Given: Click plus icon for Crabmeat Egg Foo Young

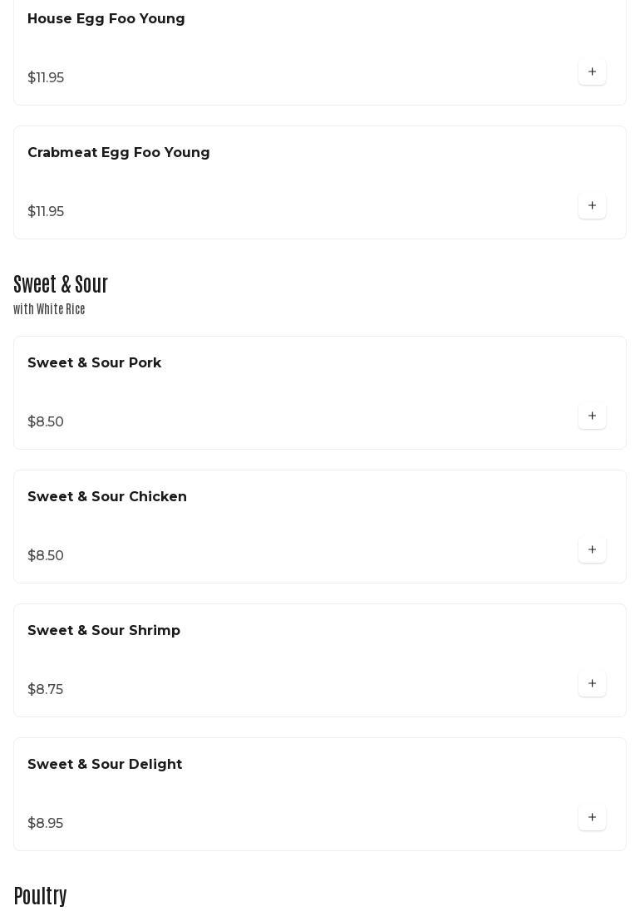Looking at the screenshot, I should (x=592, y=206).
